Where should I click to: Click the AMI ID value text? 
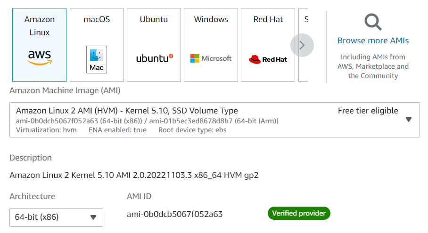coord(174,214)
